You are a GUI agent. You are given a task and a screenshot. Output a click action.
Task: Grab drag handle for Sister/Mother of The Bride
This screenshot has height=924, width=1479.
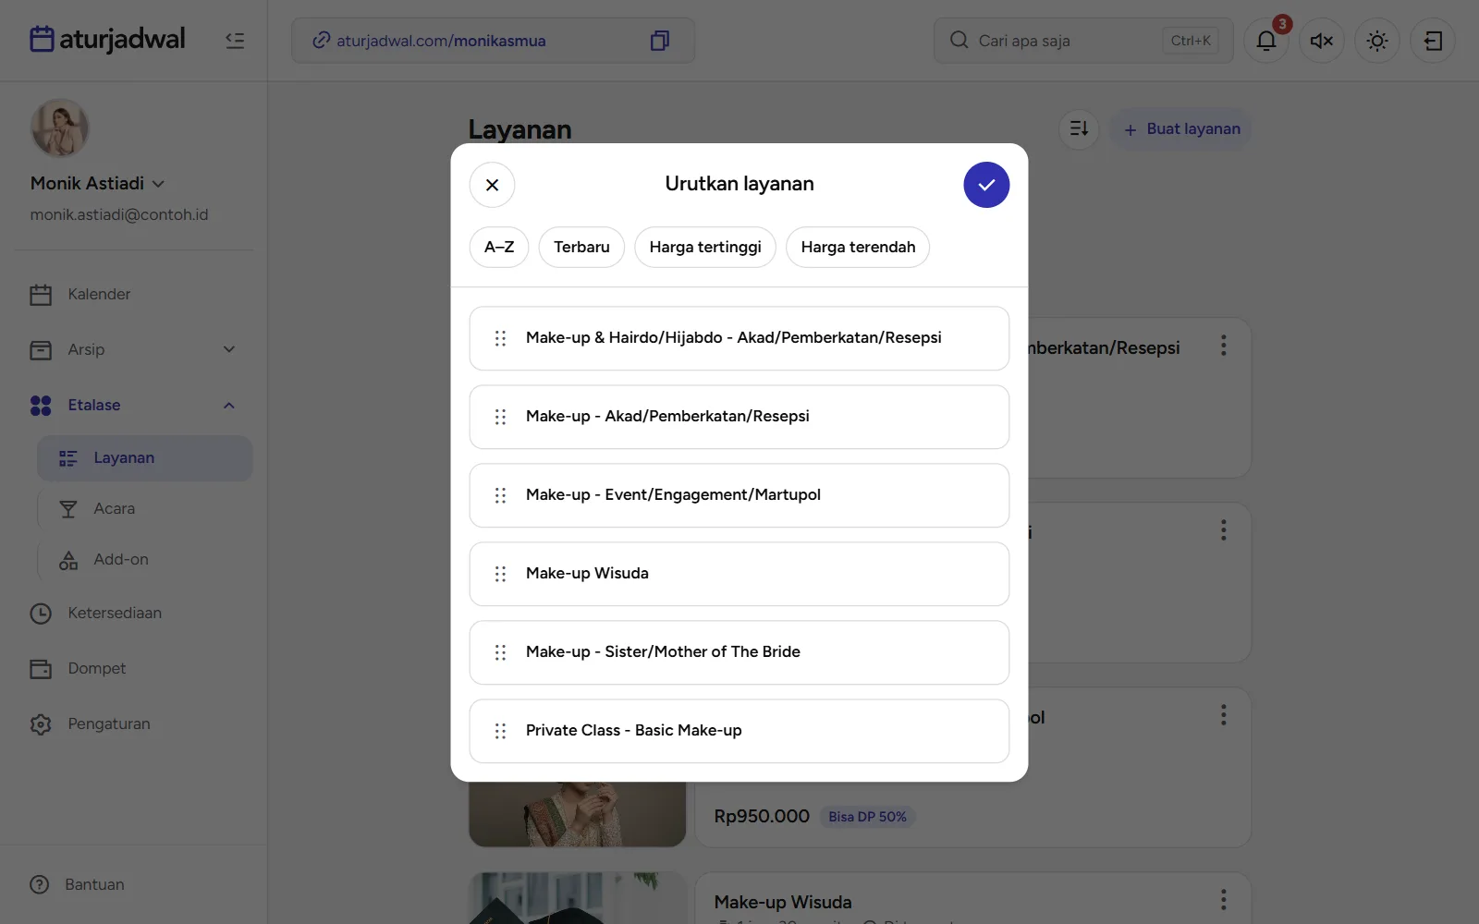click(500, 652)
